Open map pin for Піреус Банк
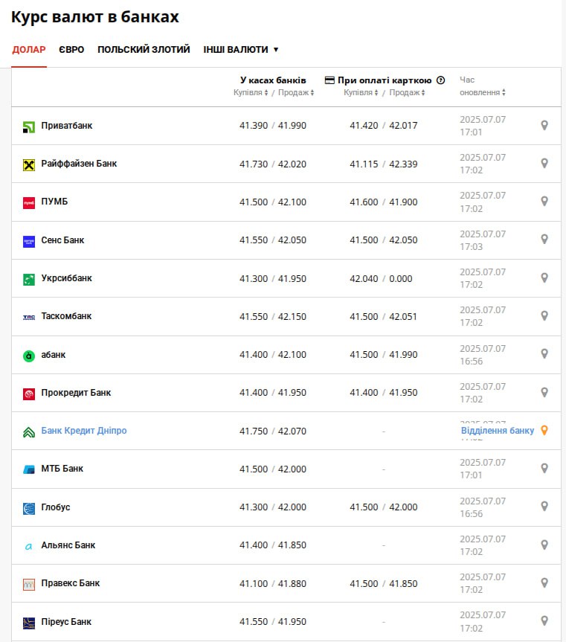 [x=544, y=620]
